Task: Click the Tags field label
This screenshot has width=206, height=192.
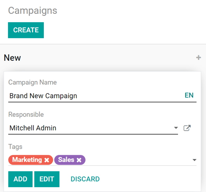Action: (15, 147)
